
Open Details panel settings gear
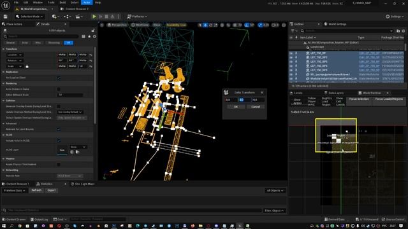[94, 37]
